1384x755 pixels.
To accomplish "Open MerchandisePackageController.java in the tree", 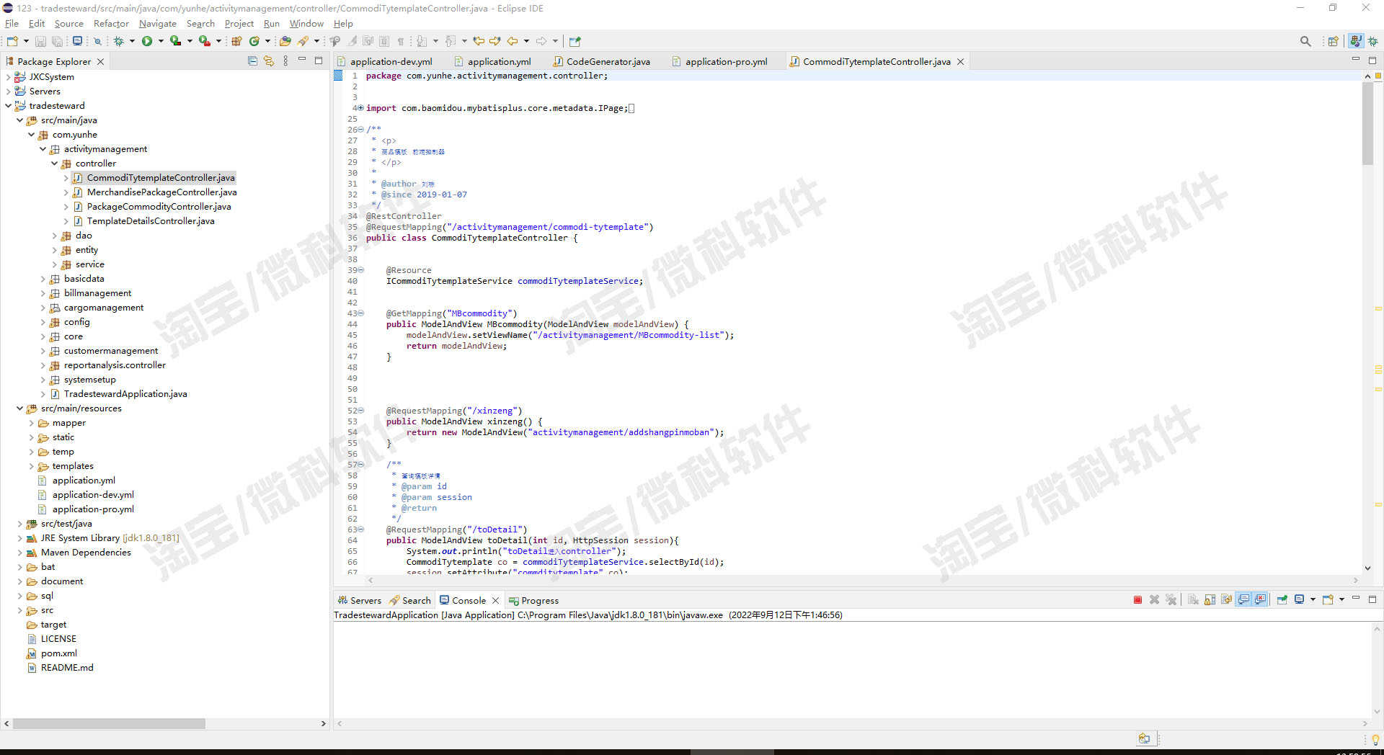I will point(161,192).
